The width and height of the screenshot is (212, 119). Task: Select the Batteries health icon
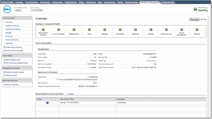point(135,30)
